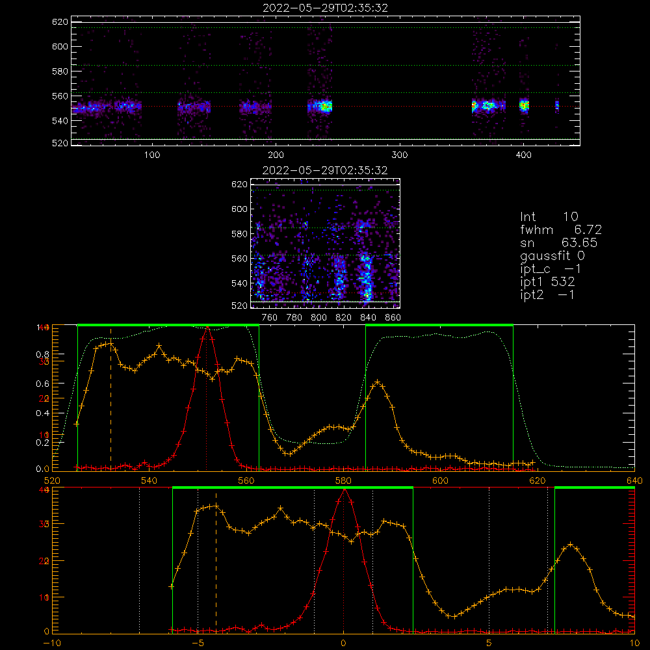
Task: Click orange curve's peak near 587 in third plot
Action: [x=377, y=381]
